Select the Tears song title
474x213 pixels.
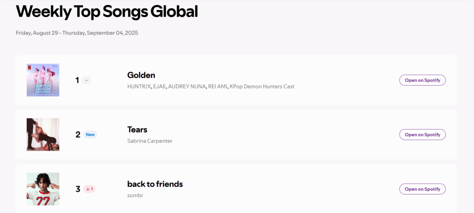tap(137, 130)
